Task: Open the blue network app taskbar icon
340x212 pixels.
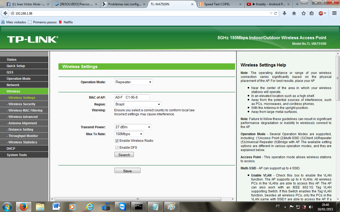Action: tap(106, 207)
